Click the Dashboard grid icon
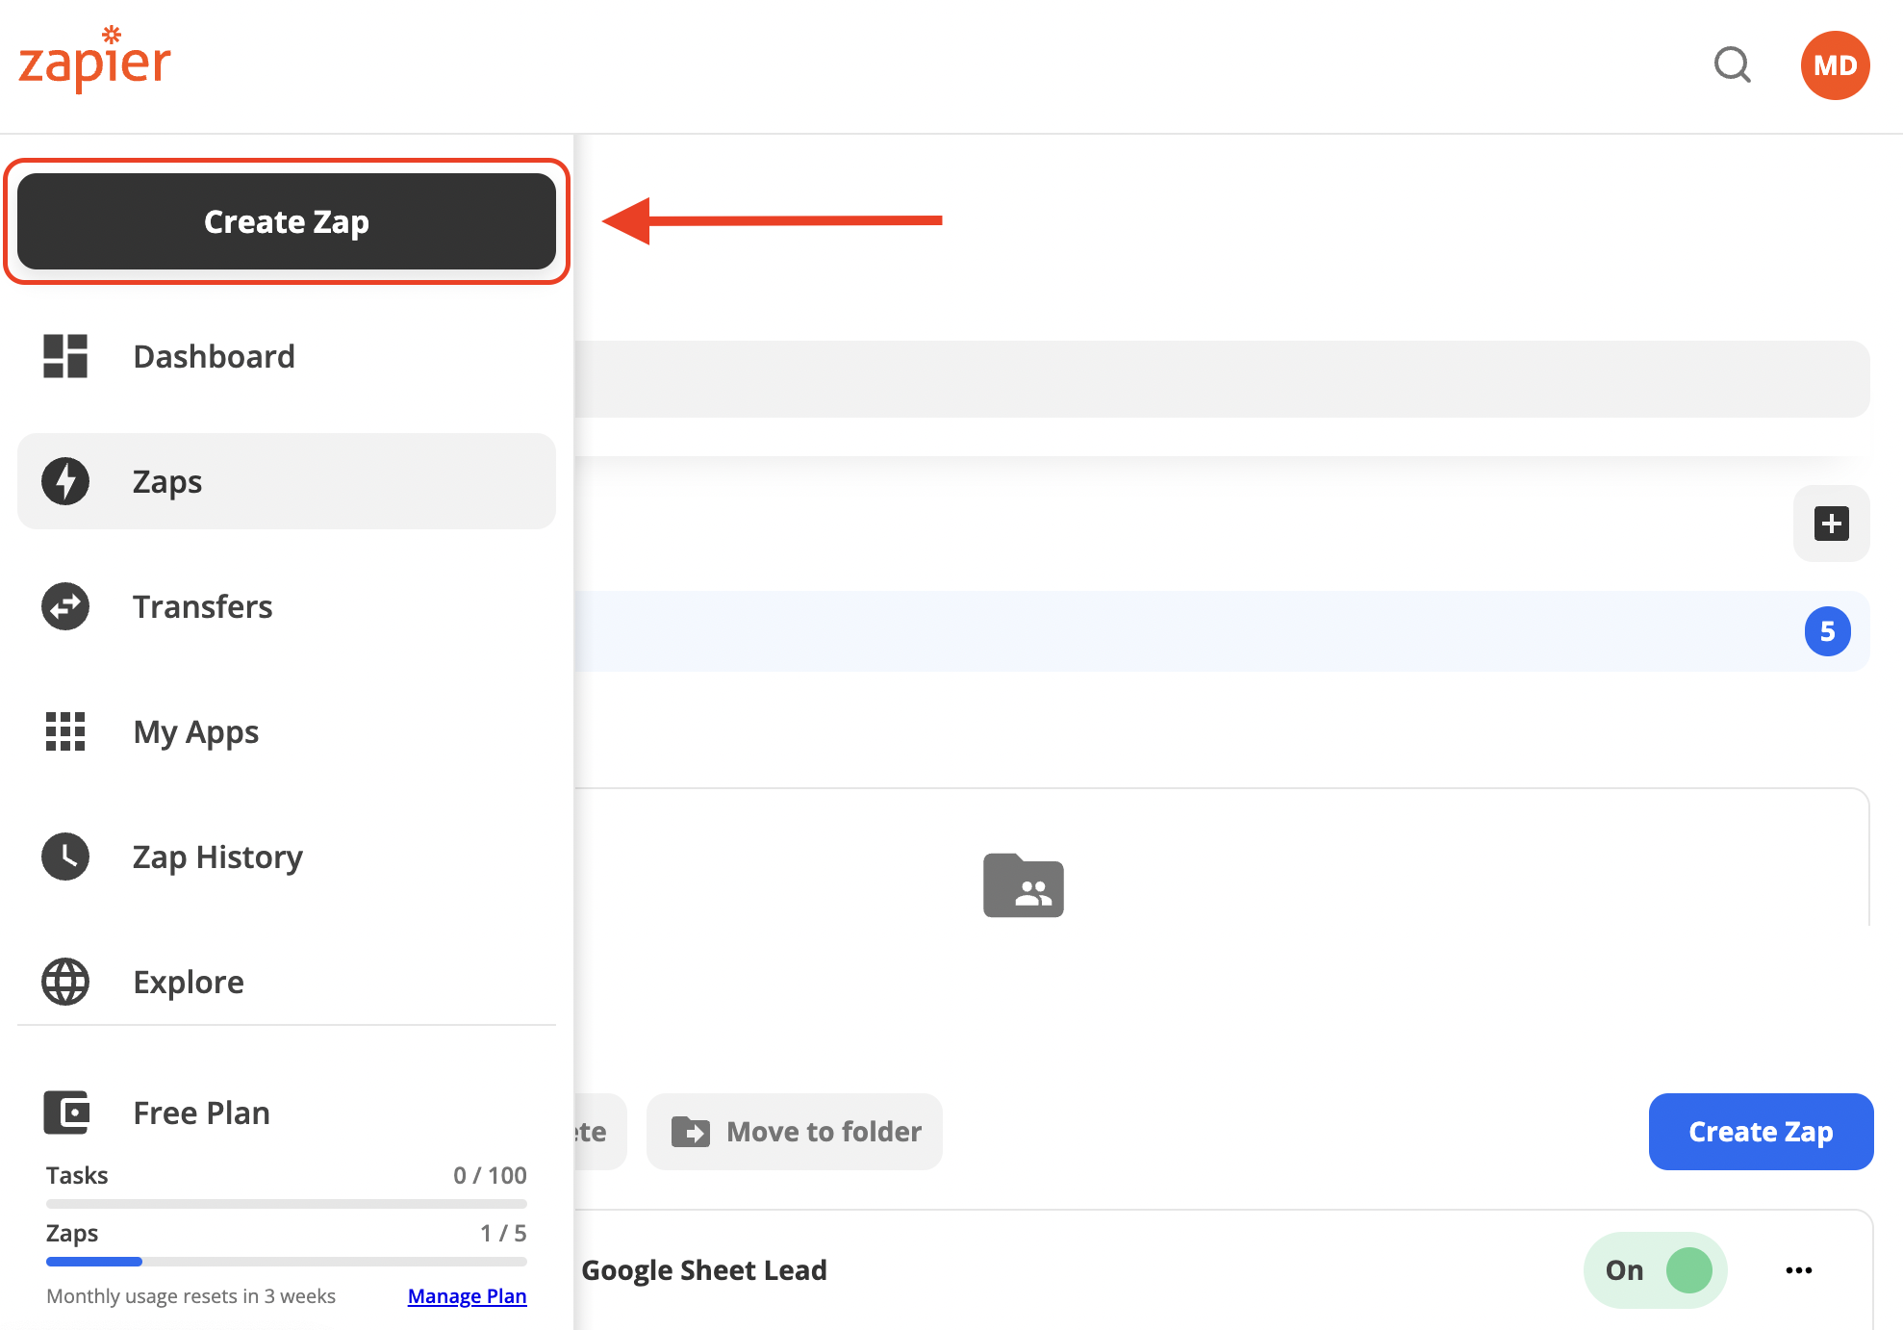1903x1330 pixels. click(x=65, y=356)
